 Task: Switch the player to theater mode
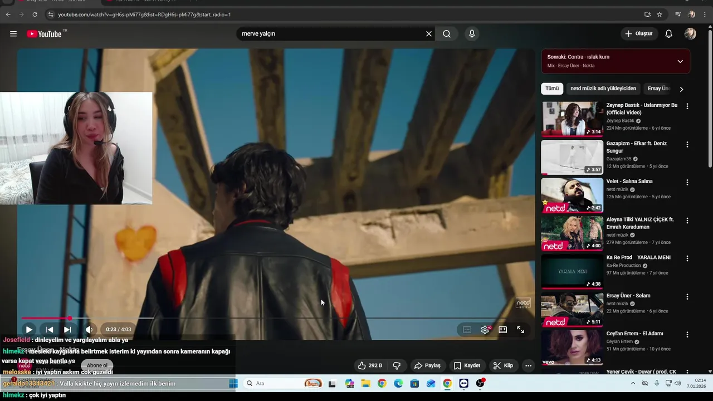[503, 330]
